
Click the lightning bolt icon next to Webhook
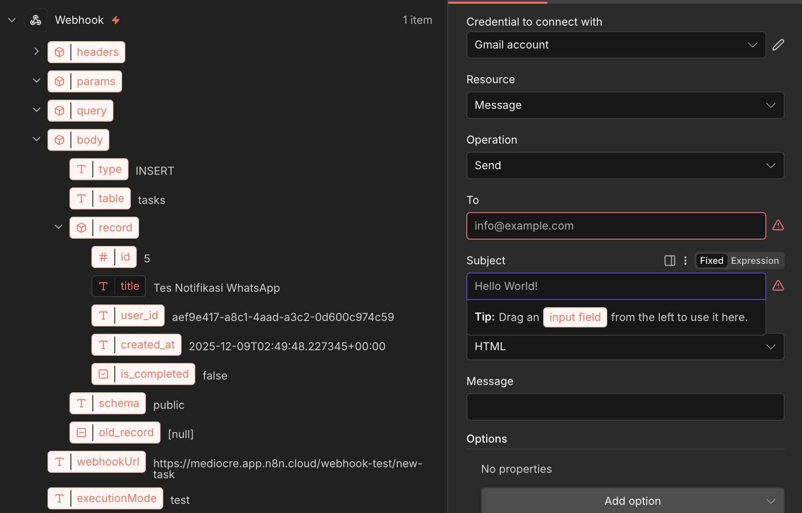(x=116, y=20)
